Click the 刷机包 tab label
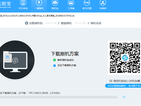 coord(55,8)
